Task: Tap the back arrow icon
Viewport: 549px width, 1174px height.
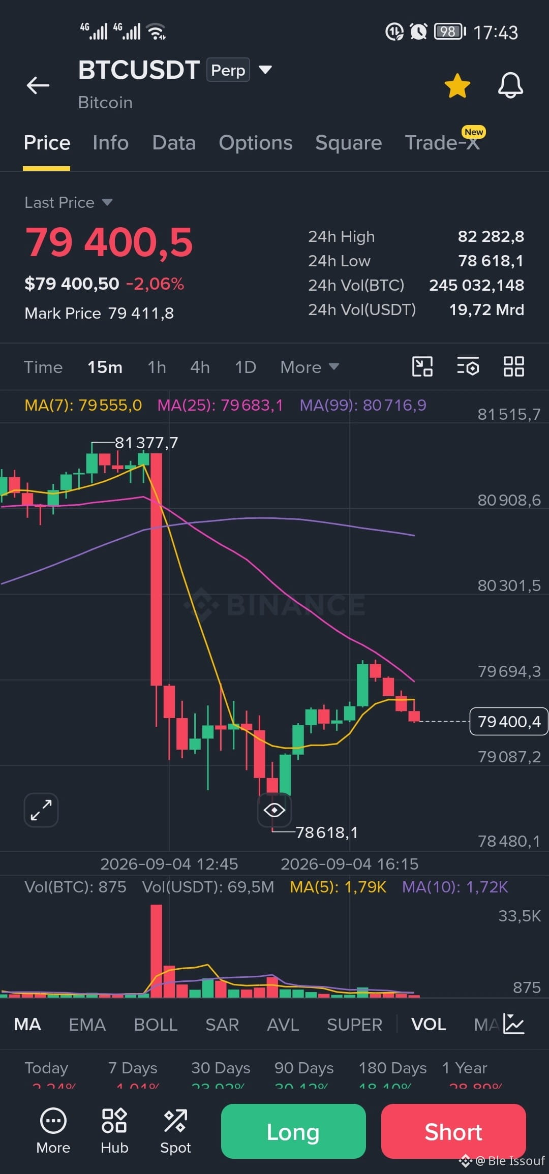Action: click(38, 85)
